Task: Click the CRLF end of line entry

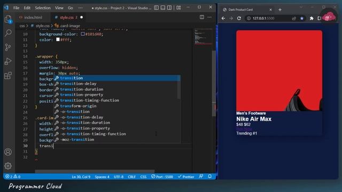Action: (x=132, y=177)
